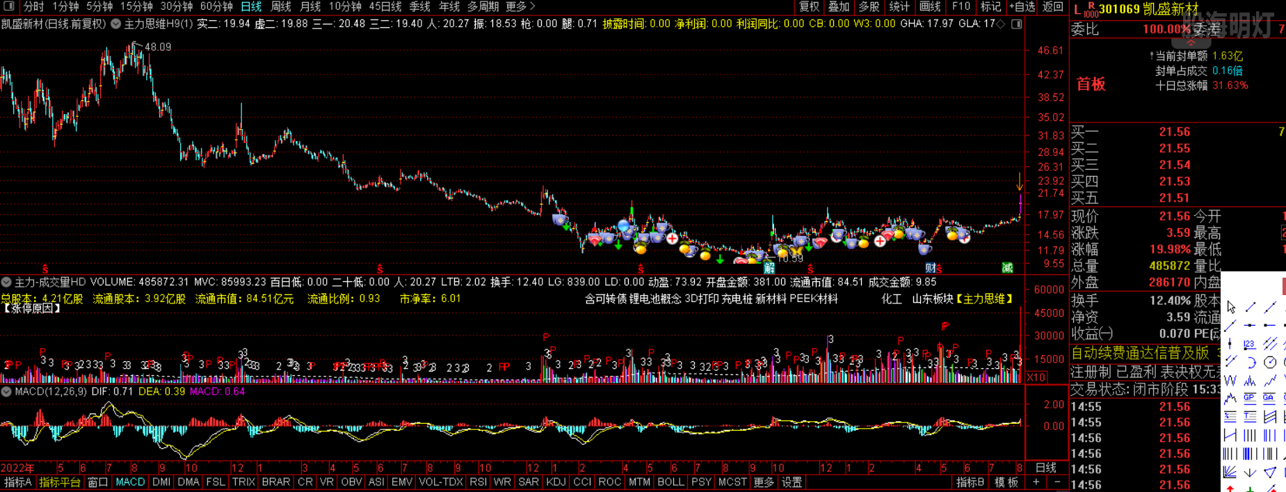Image resolution: width=1286 pixels, height=492 pixels.
Task: Toggle the right info panel icon
Action: [x=1017, y=24]
